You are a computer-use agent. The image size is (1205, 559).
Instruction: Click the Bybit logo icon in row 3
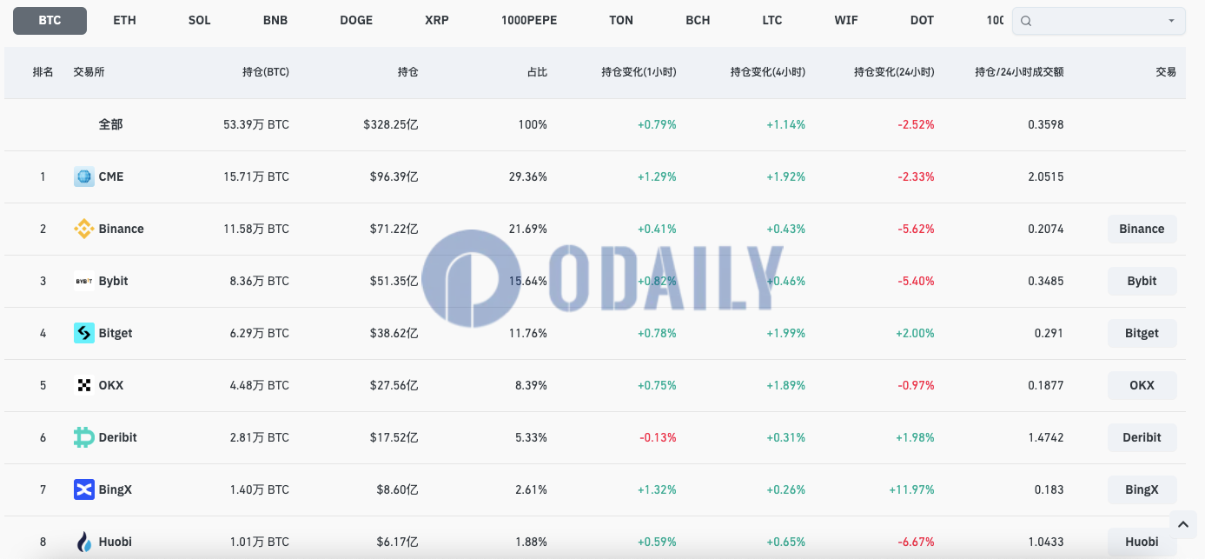[x=84, y=281]
